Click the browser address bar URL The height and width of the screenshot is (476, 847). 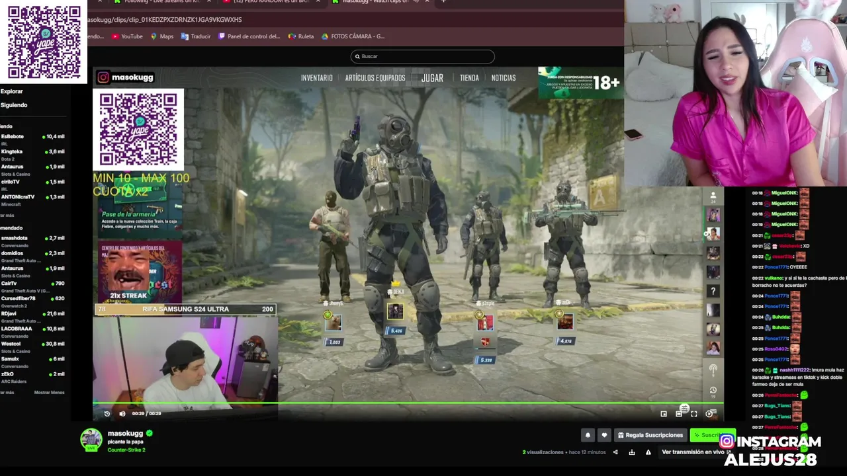(x=165, y=20)
